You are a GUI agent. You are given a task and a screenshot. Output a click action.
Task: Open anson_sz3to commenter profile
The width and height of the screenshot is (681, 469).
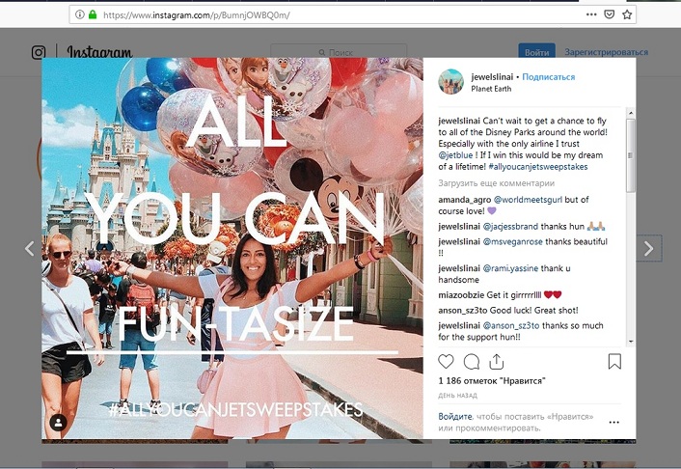coord(463,311)
